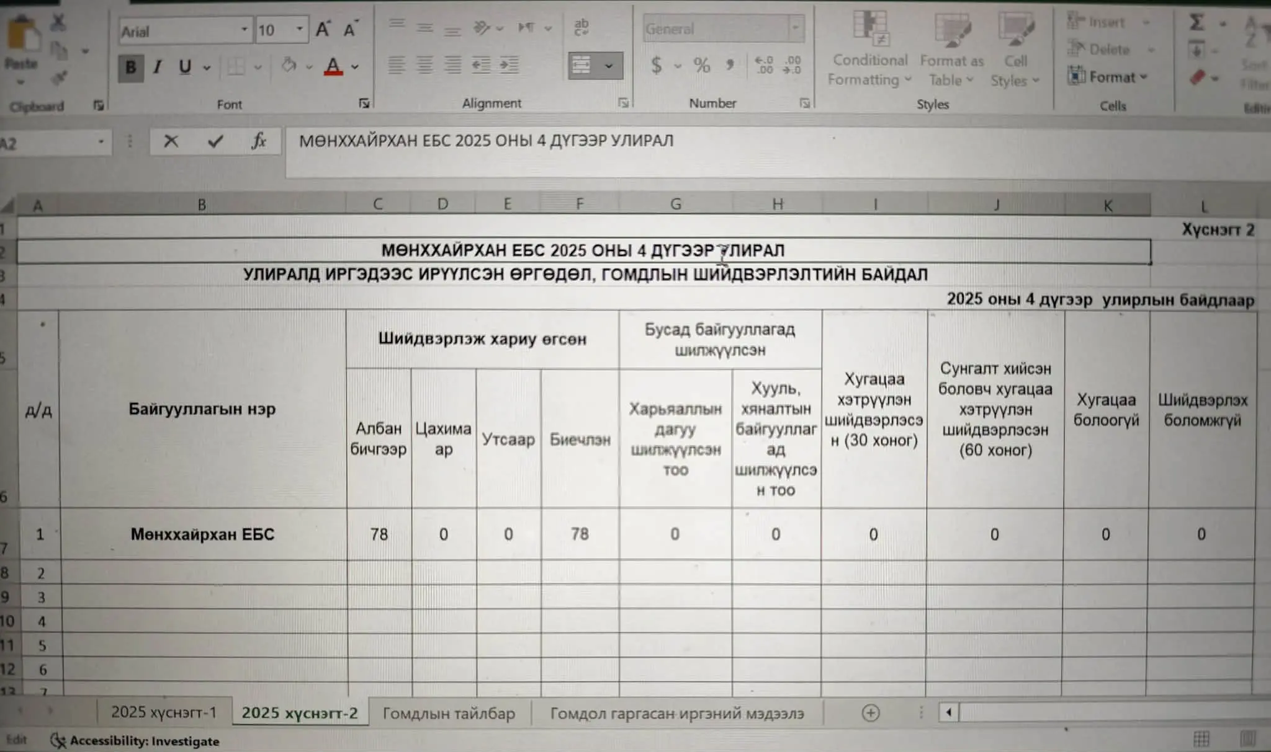Screen dimensions: 1271x752
Task: Click the Merge & Center icon
Action: click(582, 65)
